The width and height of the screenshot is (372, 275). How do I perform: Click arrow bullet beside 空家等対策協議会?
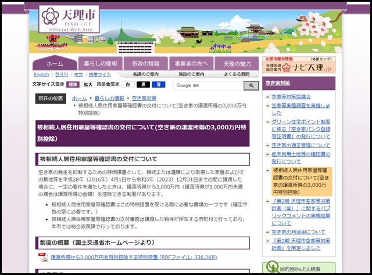pos(267,97)
